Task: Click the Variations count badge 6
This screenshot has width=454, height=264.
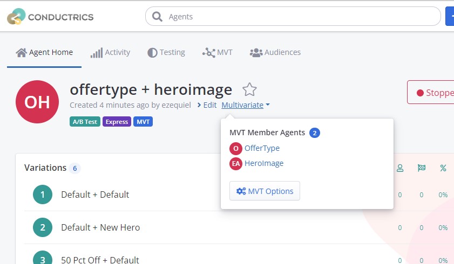Action: (x=74, y=169)
